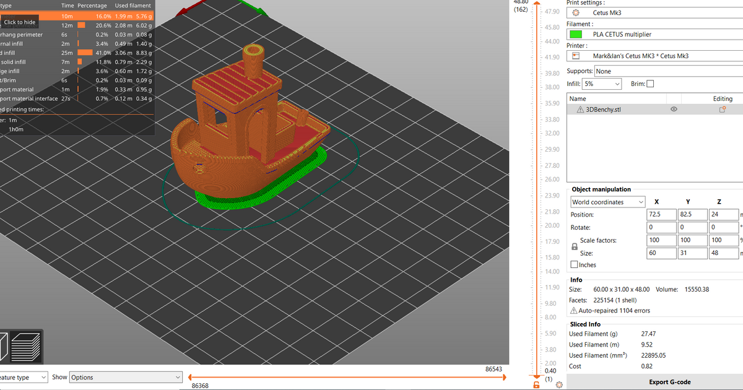Click the X position input field
Screen dimensions: 743x390
[661, 214]
